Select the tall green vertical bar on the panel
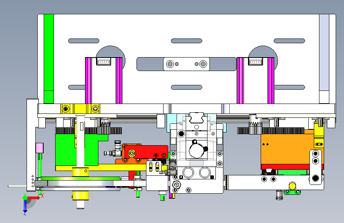This screenshot has height=223, width=344. click(49, 59)
